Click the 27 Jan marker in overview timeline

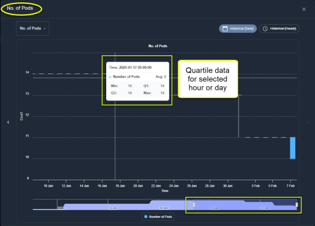(265, 208)
